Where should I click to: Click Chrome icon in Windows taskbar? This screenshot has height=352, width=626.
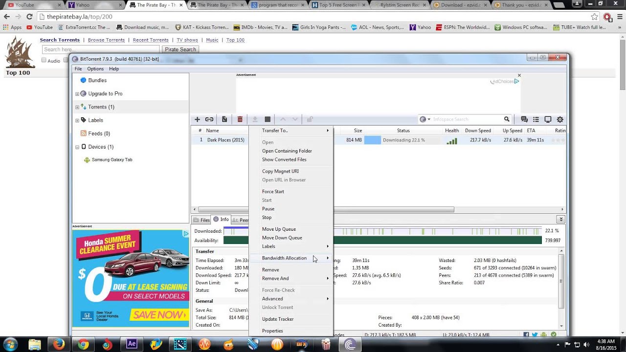click(83, 344)
